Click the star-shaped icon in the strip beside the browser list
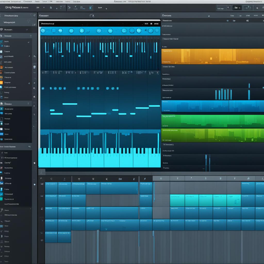Image resolution: width=264 pixels, height=264 pixels. coord(35,163)
